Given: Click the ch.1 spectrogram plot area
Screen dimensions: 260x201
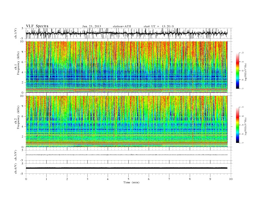Looking at the screenshot, I should coord(126,67).
